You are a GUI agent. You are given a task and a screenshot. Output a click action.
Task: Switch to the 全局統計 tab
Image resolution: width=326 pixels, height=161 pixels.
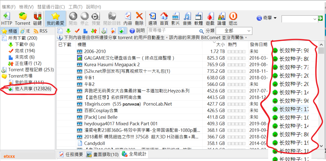click(x=134, y=154)
